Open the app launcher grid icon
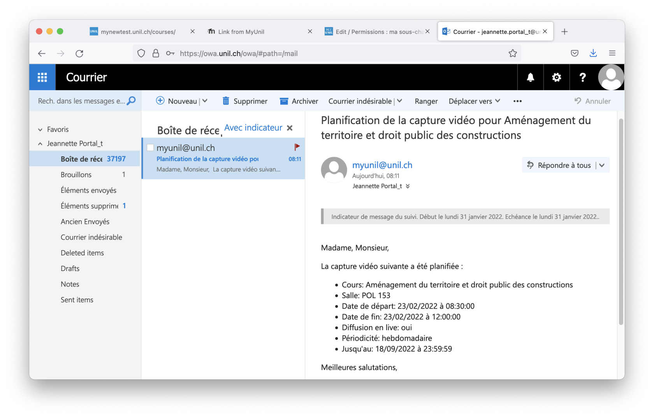The width and height of the screenshot is (654, 418). click(x=42, y=77)
